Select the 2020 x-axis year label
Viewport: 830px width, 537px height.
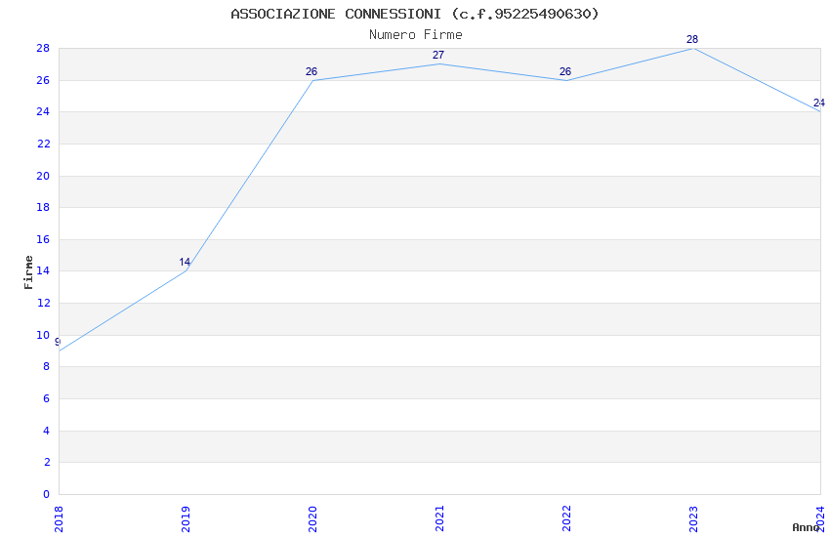coord(312,519)
